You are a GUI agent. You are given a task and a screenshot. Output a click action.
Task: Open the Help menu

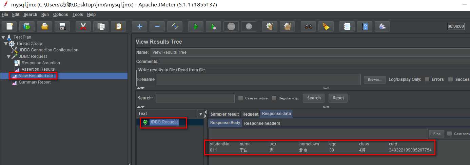[x=91, y=15]
